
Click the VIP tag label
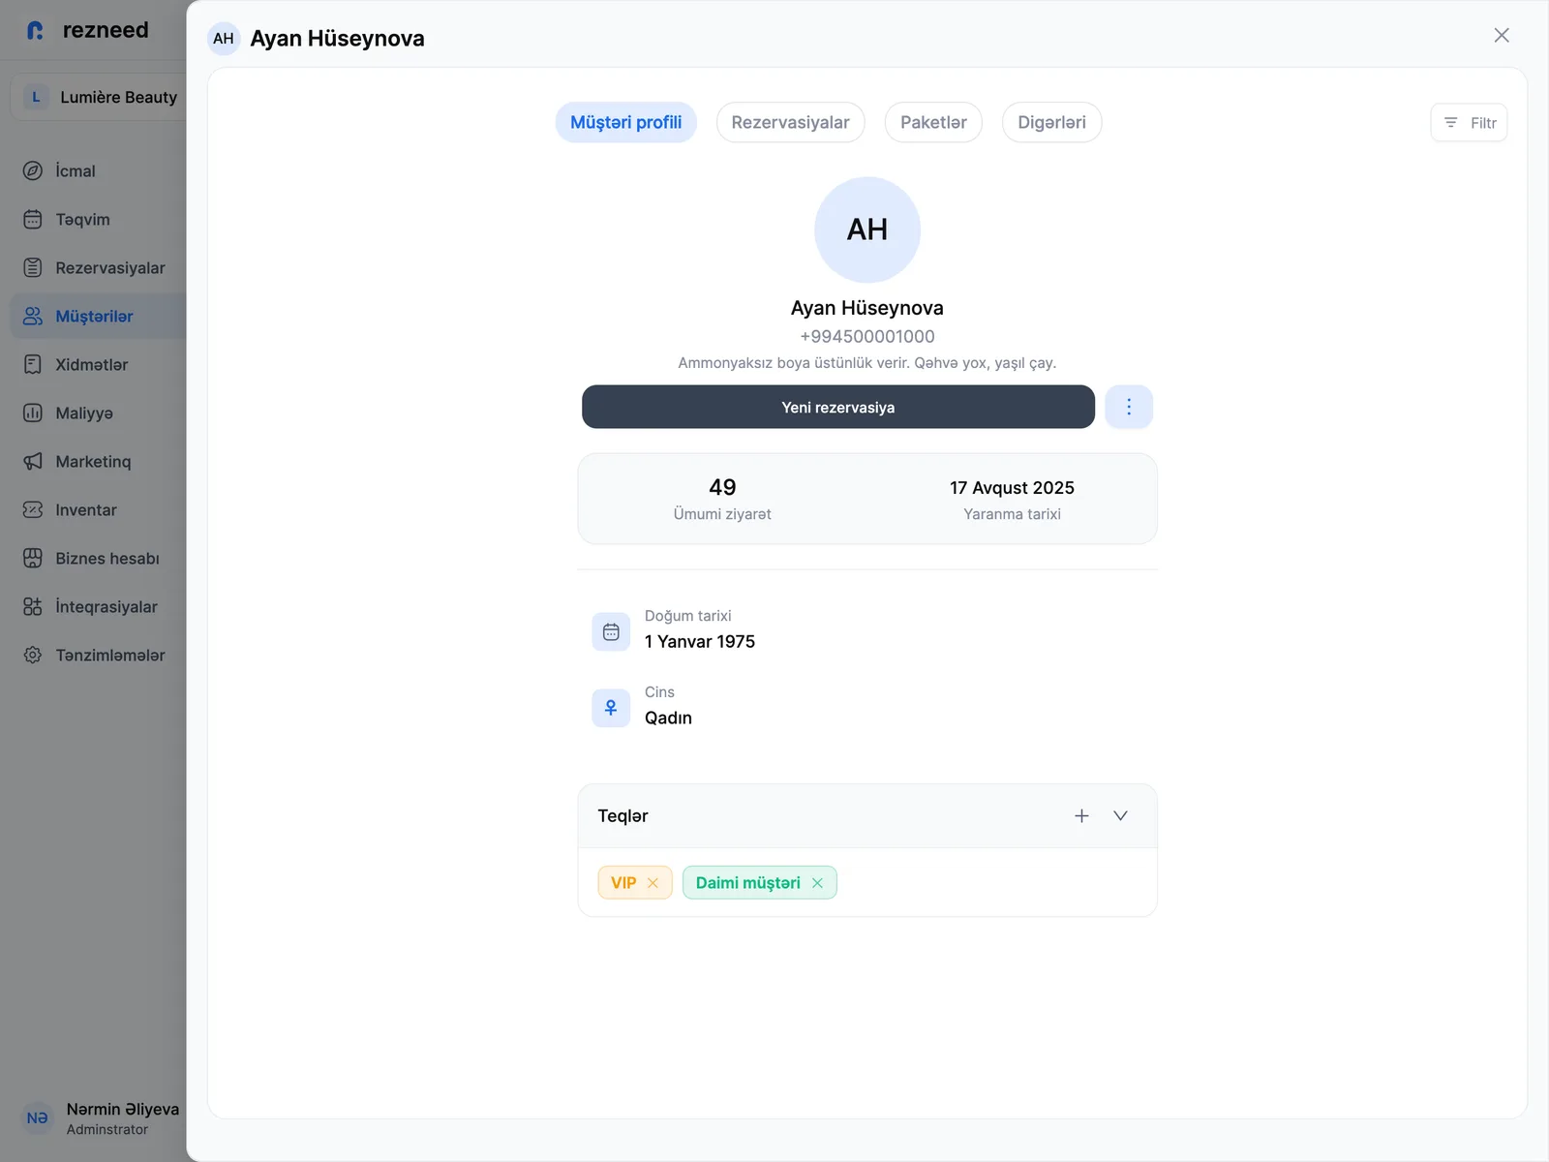pyautogui.click(x=623, y=883)
